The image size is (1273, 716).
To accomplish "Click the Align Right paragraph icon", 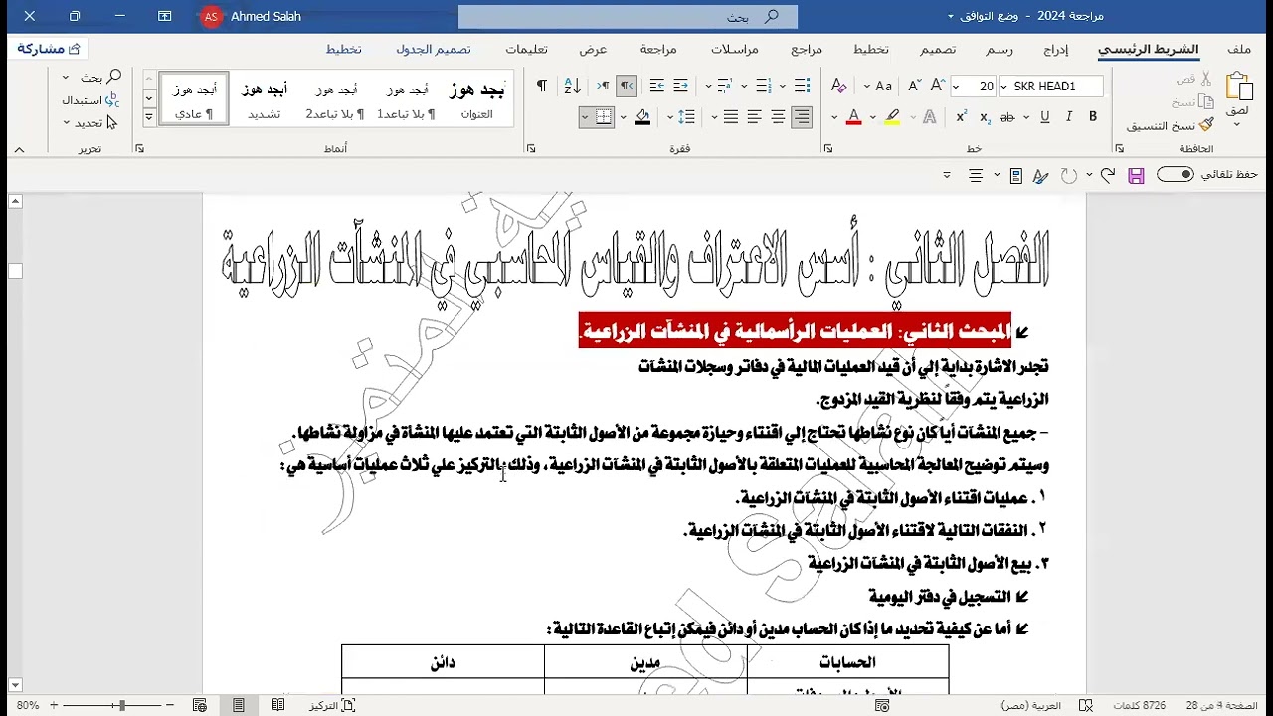I will (802, 117).
